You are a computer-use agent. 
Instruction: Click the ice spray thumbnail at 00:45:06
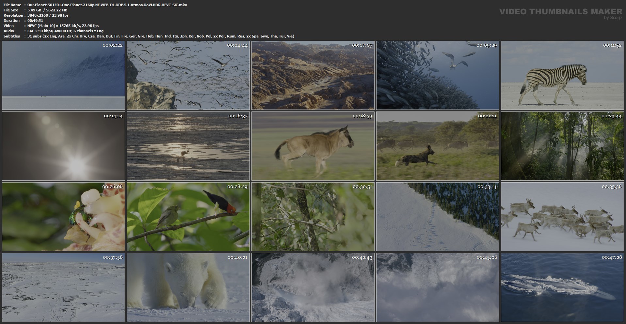click(x=438, y=287)
